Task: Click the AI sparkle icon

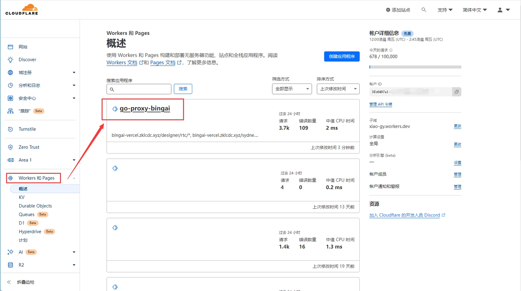Action: click(x=10, y=252)
